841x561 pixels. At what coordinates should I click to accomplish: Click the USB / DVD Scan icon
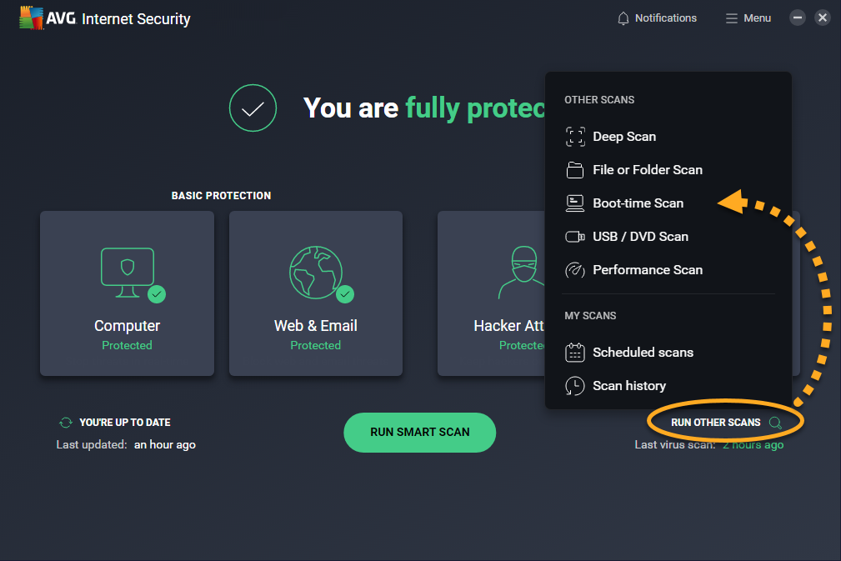575,237
